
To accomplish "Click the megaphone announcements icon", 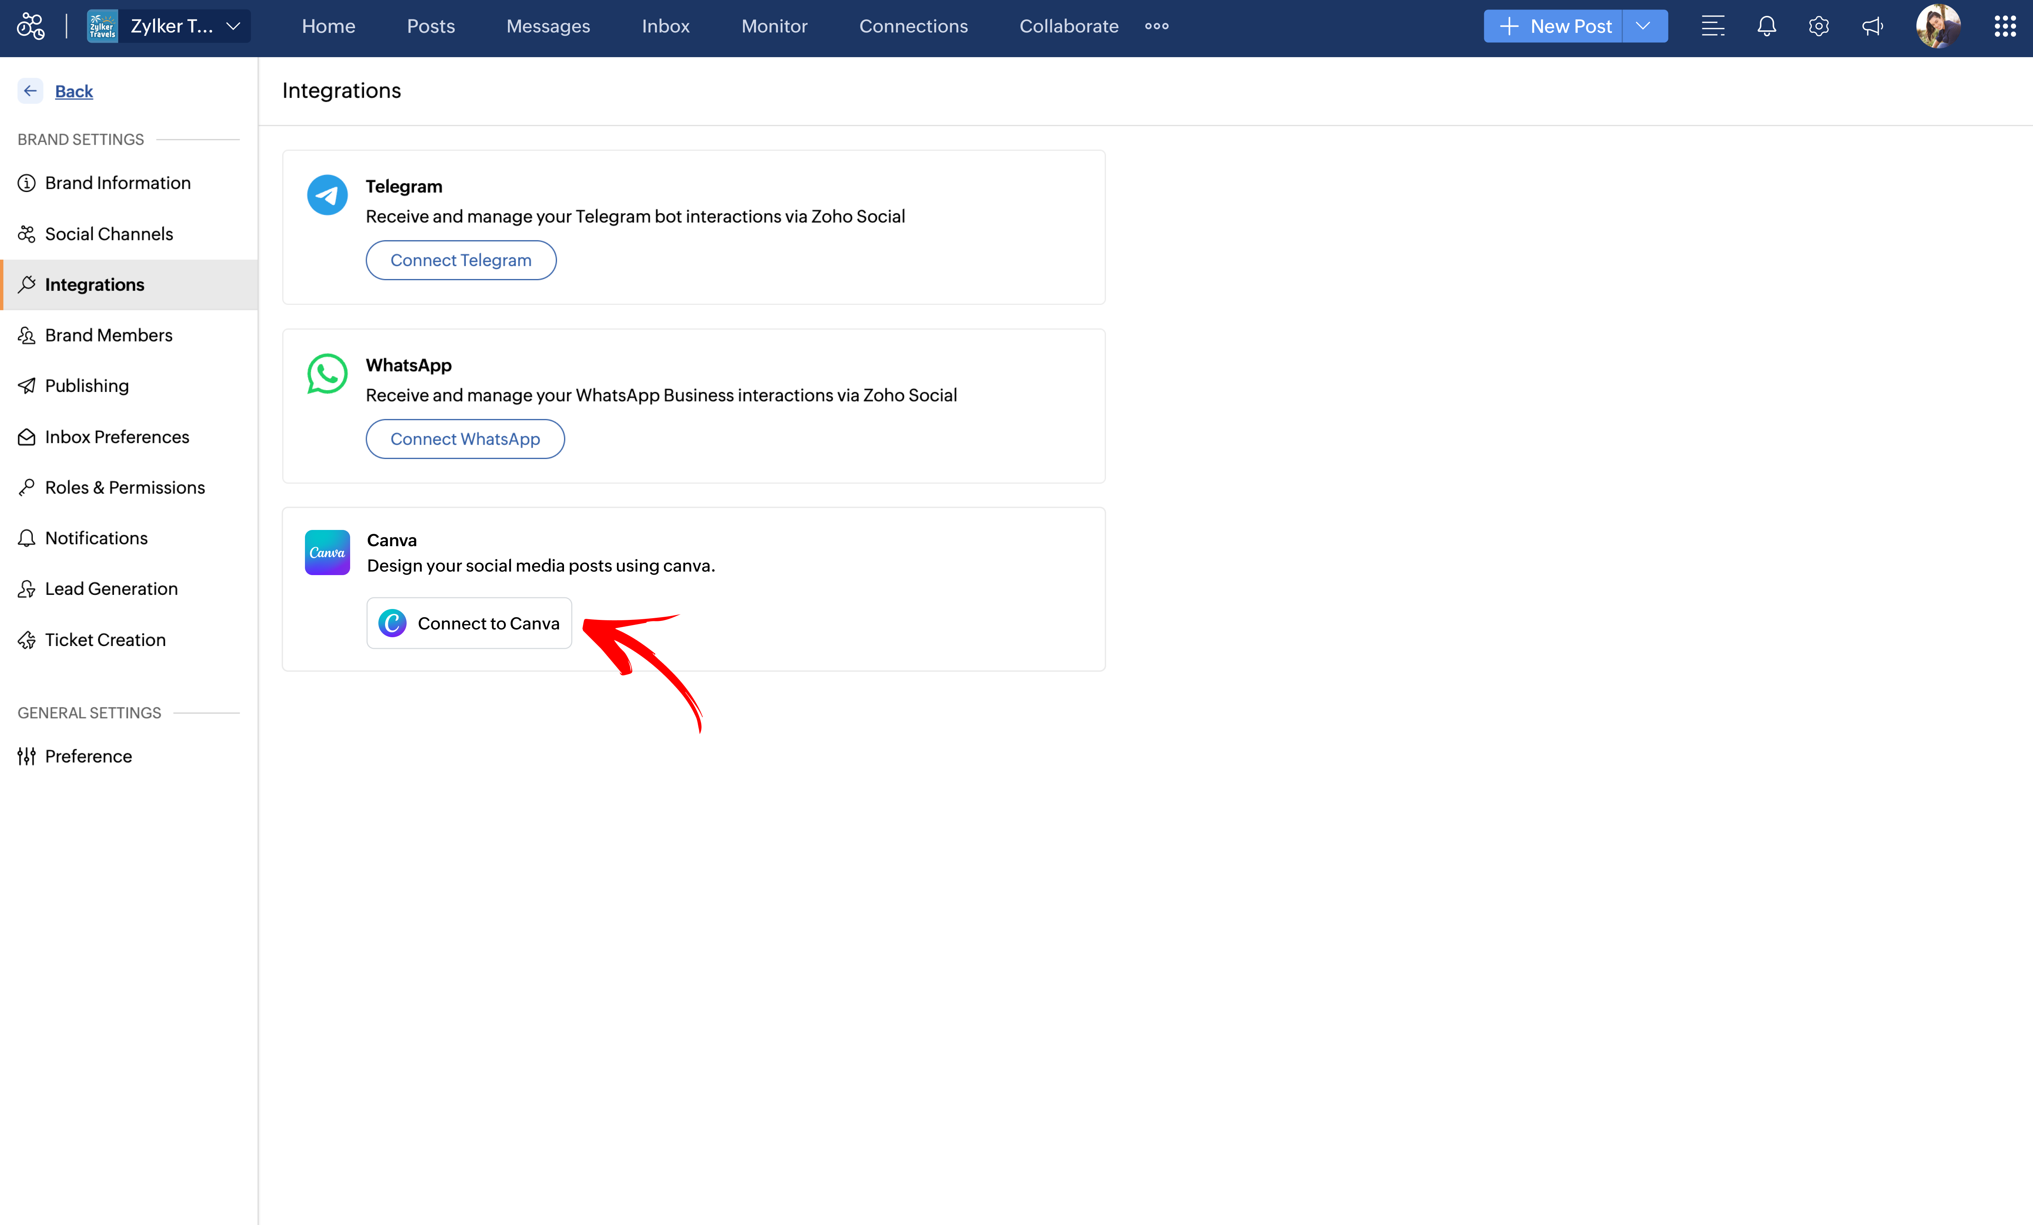I will (1872, 26).
